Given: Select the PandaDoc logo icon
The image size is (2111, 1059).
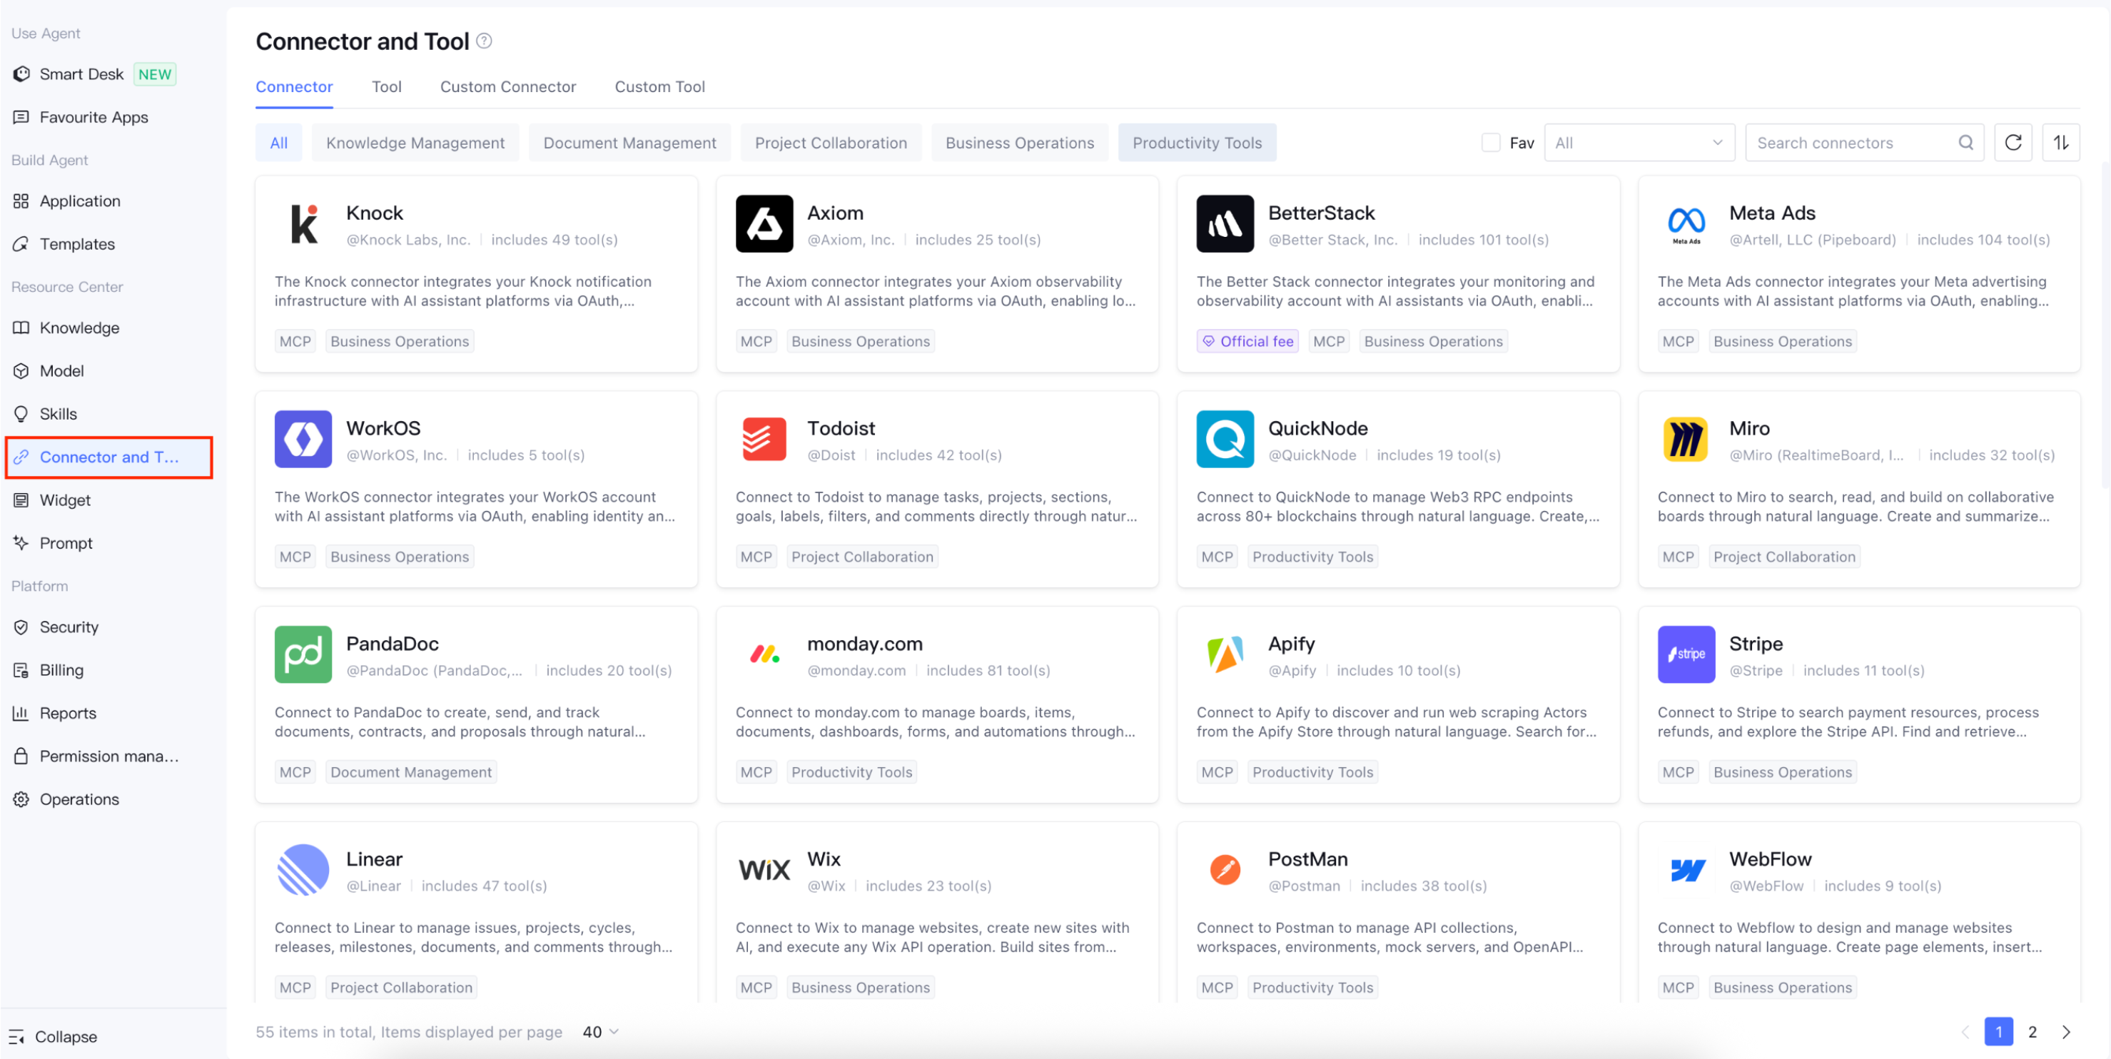Looking at the screenshot, I should tap(303, 655).
